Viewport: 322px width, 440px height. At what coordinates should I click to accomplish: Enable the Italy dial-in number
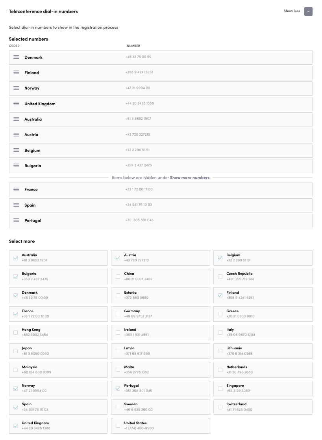220,332
